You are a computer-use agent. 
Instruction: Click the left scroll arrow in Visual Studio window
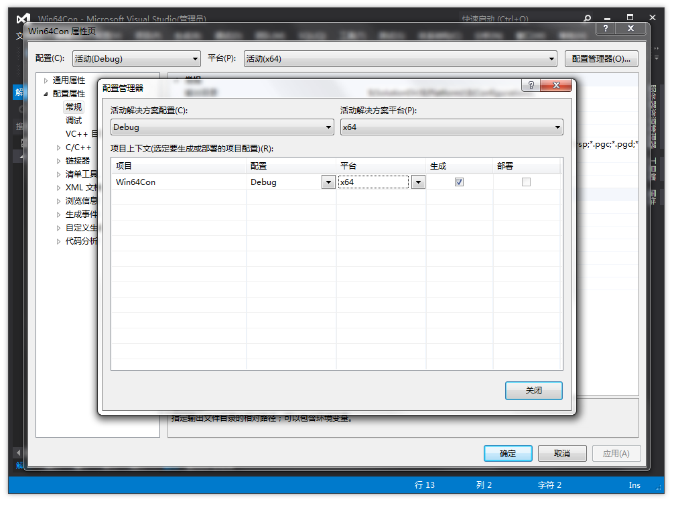coord(18,453)
